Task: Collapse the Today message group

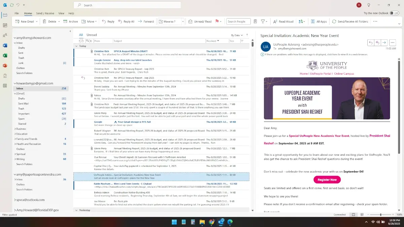Action: 76,46
